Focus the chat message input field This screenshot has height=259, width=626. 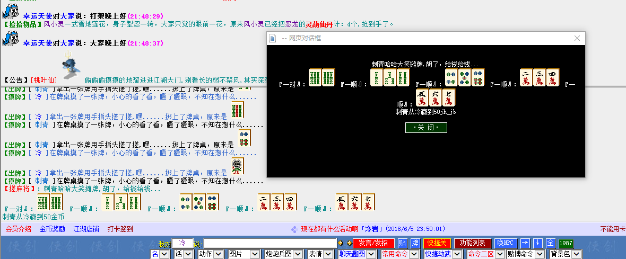270,244
